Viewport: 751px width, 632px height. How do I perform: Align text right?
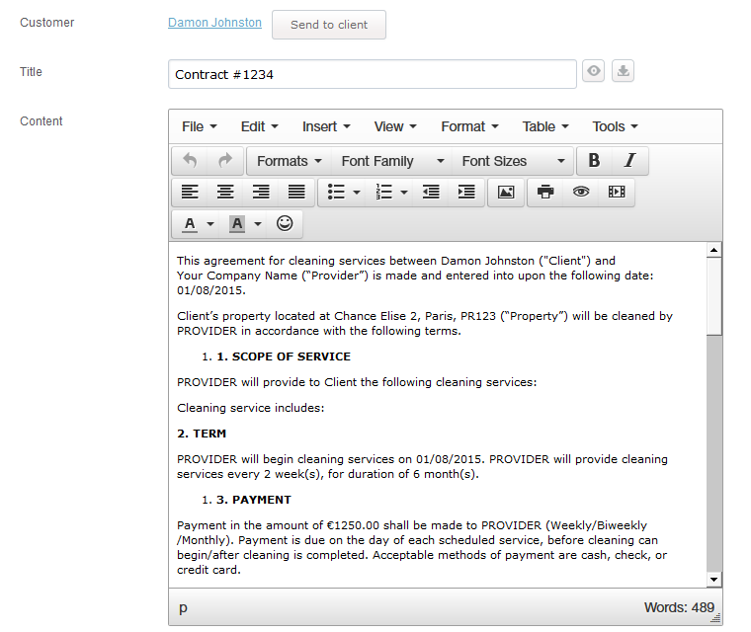tap(261, 192)
